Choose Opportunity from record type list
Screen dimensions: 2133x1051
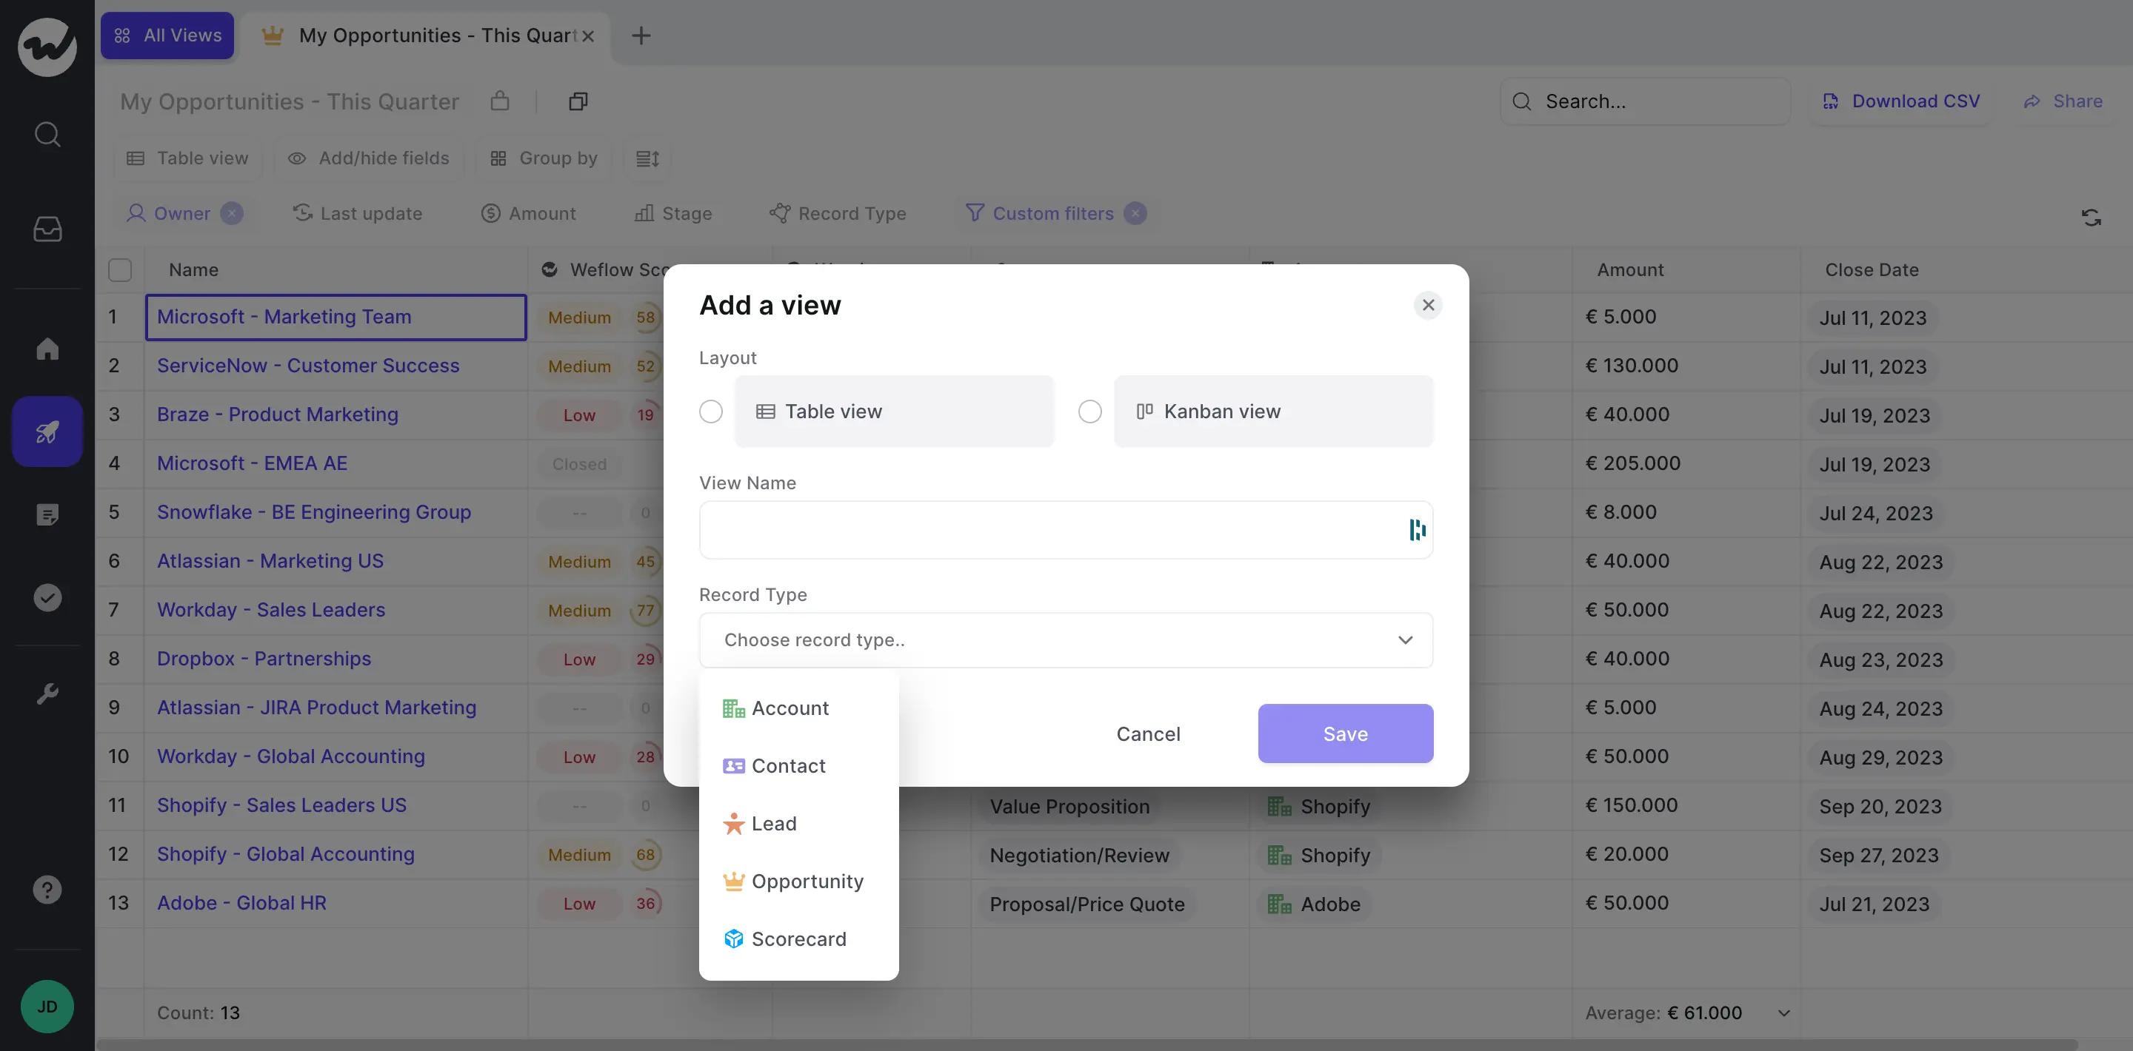[807, 882]
